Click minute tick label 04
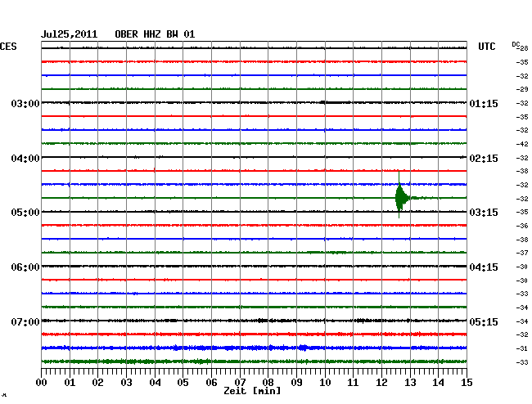The width and height of the screenshot is (532, 404). [155, 382]
